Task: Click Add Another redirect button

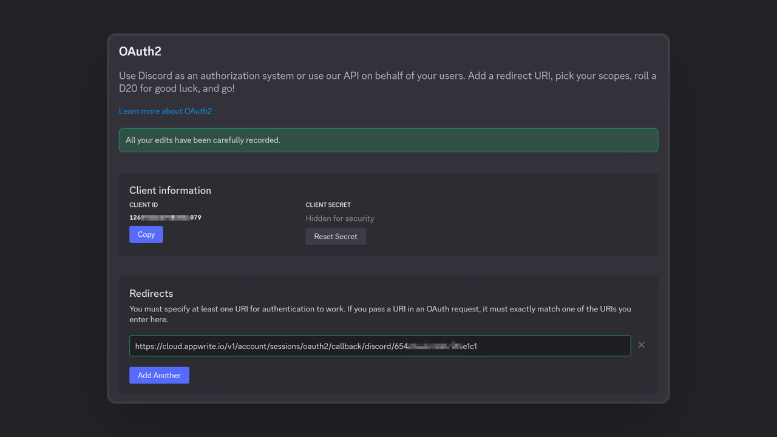Action: (x=159, y=375)
